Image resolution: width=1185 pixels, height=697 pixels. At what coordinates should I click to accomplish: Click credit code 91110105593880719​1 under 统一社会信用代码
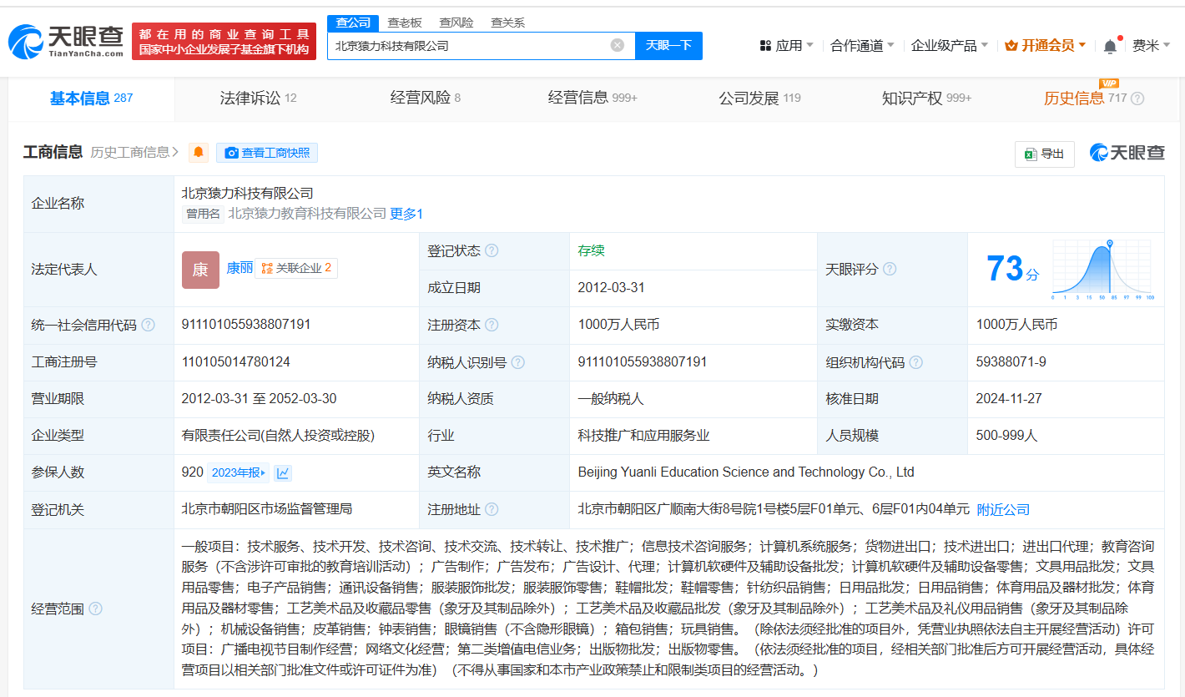[x=246, y=325]
